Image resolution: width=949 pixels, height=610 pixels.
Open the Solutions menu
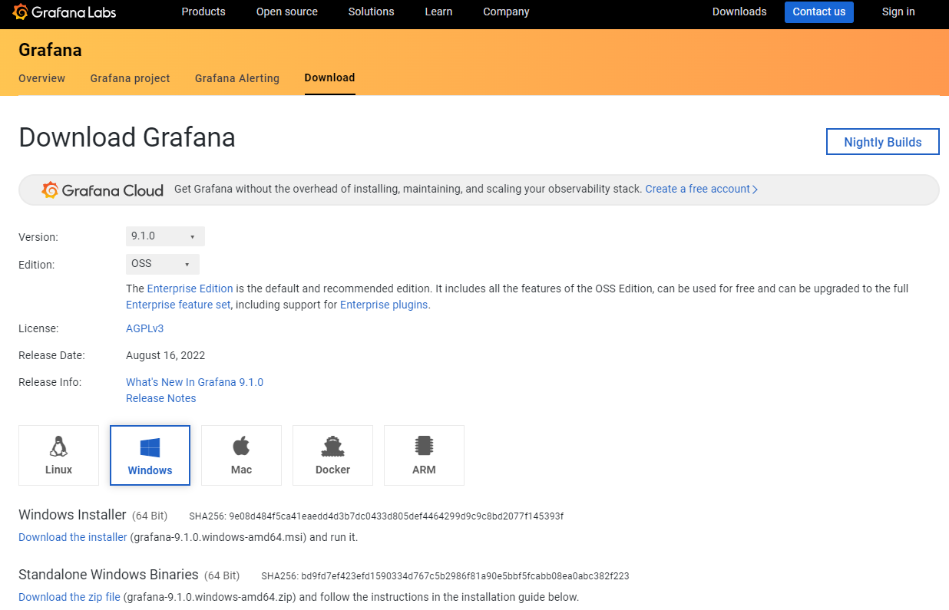pyautogui.click(x=371, y=12)
